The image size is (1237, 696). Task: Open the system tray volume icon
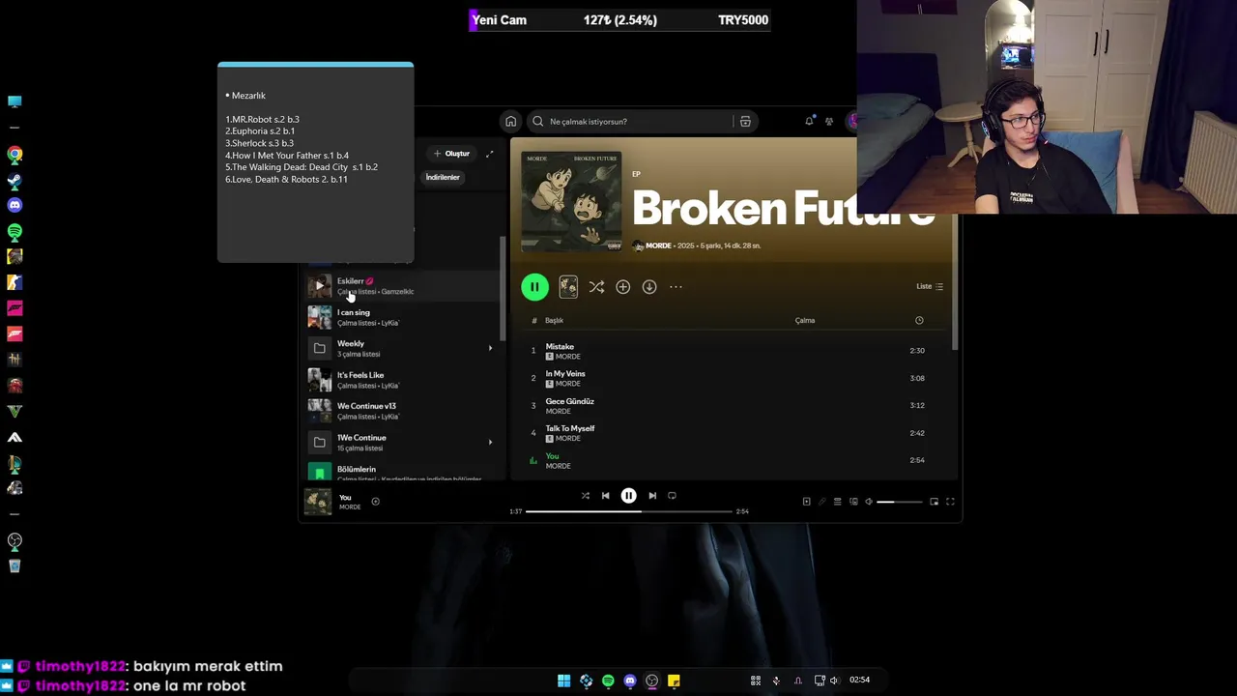(x=834, y=681)
